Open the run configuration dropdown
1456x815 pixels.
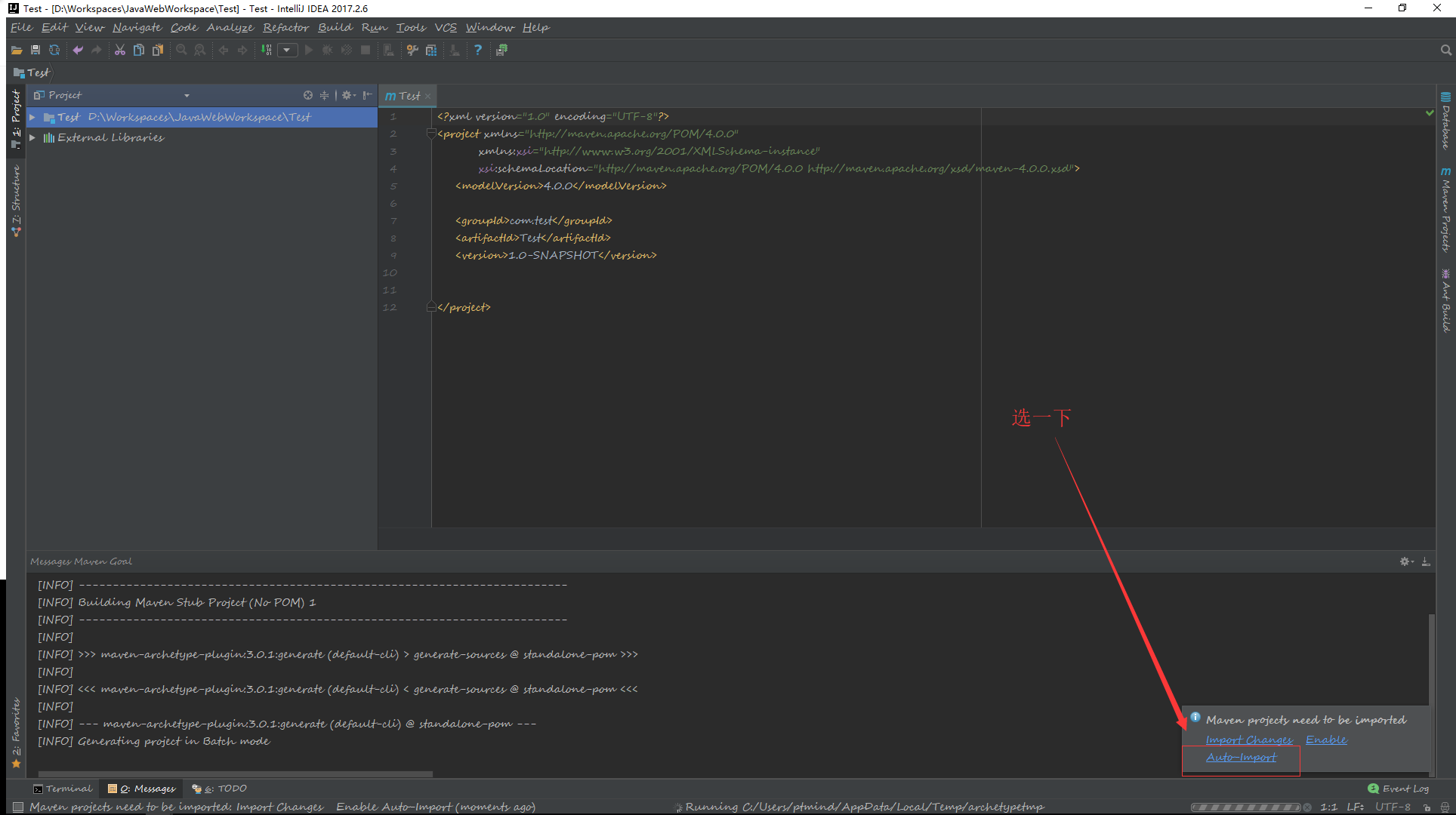point(287,51)
